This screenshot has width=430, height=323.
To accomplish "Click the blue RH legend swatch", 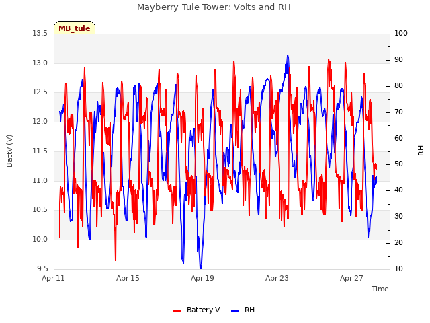I will [x=235, y=311].
